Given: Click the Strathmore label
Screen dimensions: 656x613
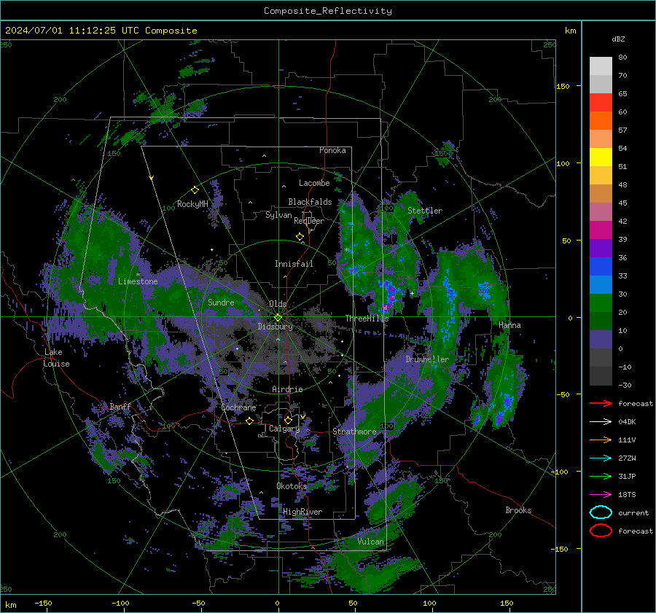Looking at the screenshot, I should point(354,432).
